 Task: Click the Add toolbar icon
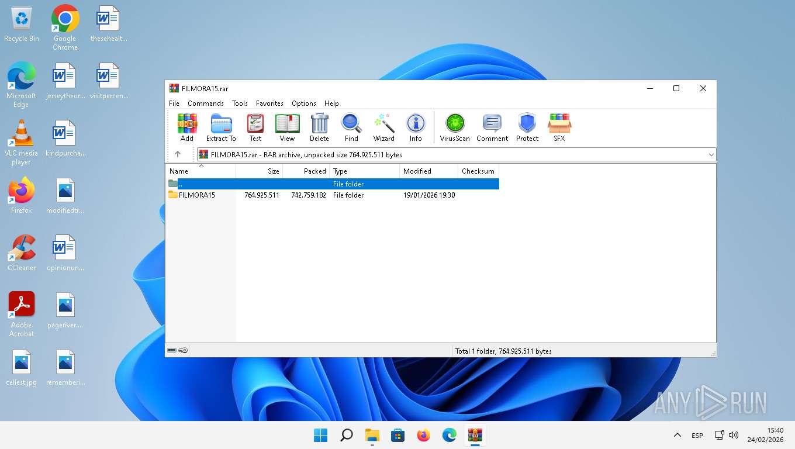coord(187,127)
